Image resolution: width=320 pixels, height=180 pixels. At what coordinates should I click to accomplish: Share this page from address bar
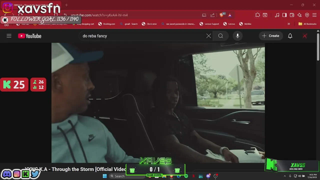(212, 15)
